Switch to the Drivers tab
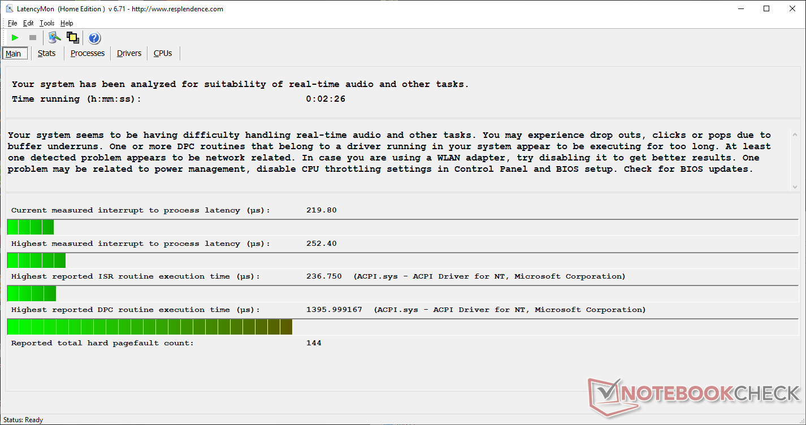 pyautogui.click(x=129, y=53)
